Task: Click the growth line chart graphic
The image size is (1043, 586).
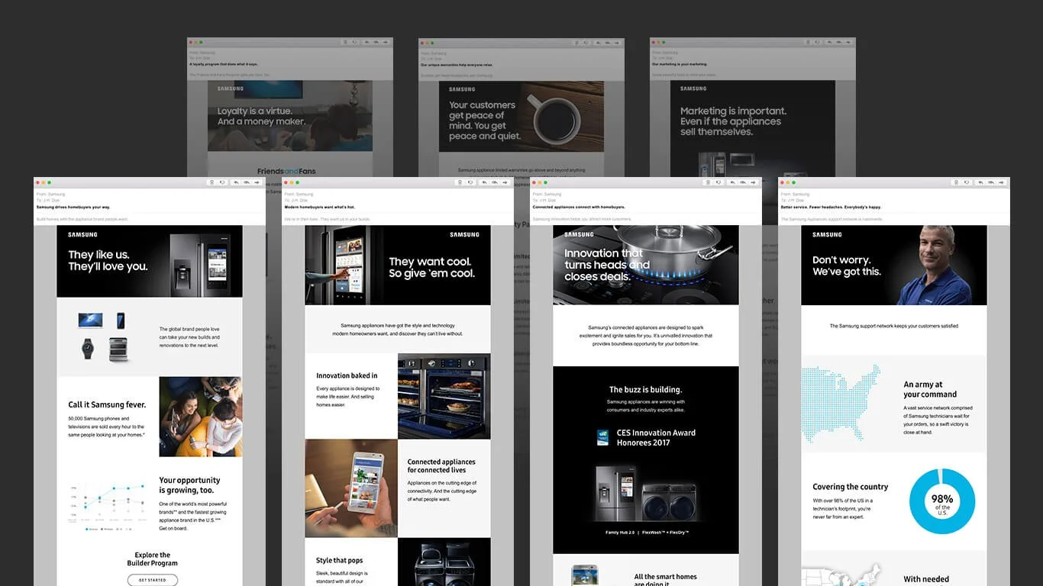Action: (107, 506)
